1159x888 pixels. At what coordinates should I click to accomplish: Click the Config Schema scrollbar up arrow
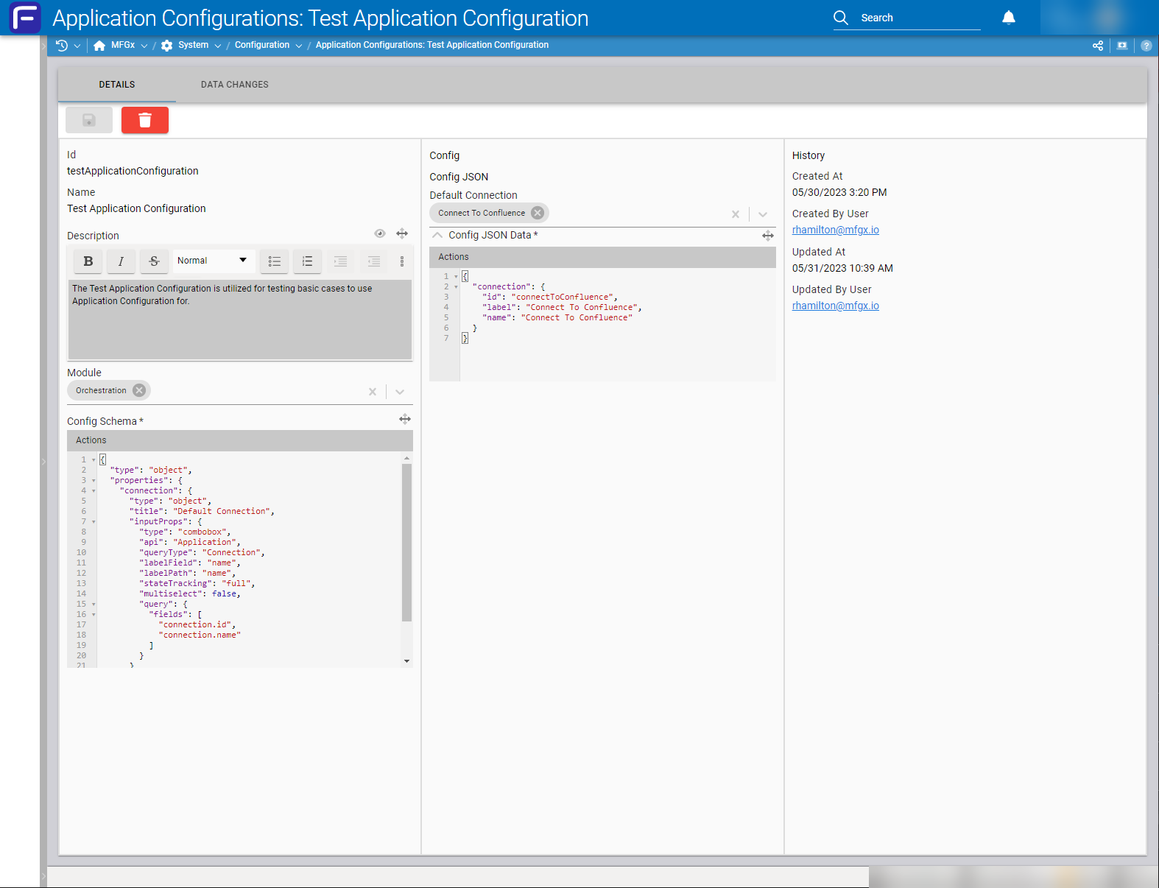click(406, 458)
